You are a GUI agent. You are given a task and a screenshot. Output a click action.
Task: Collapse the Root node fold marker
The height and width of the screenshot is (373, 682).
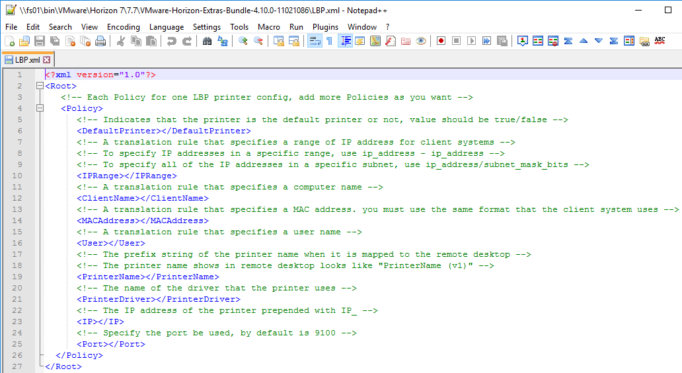click(40, 86)
